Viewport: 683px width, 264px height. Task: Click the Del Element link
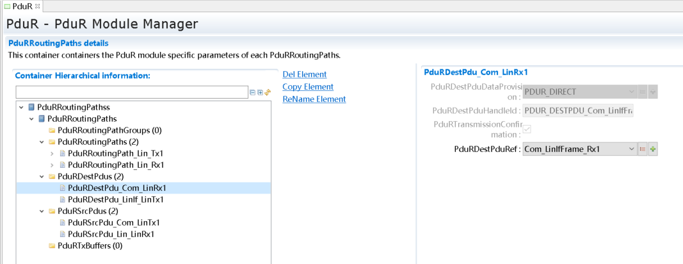(x=305, y=74)
